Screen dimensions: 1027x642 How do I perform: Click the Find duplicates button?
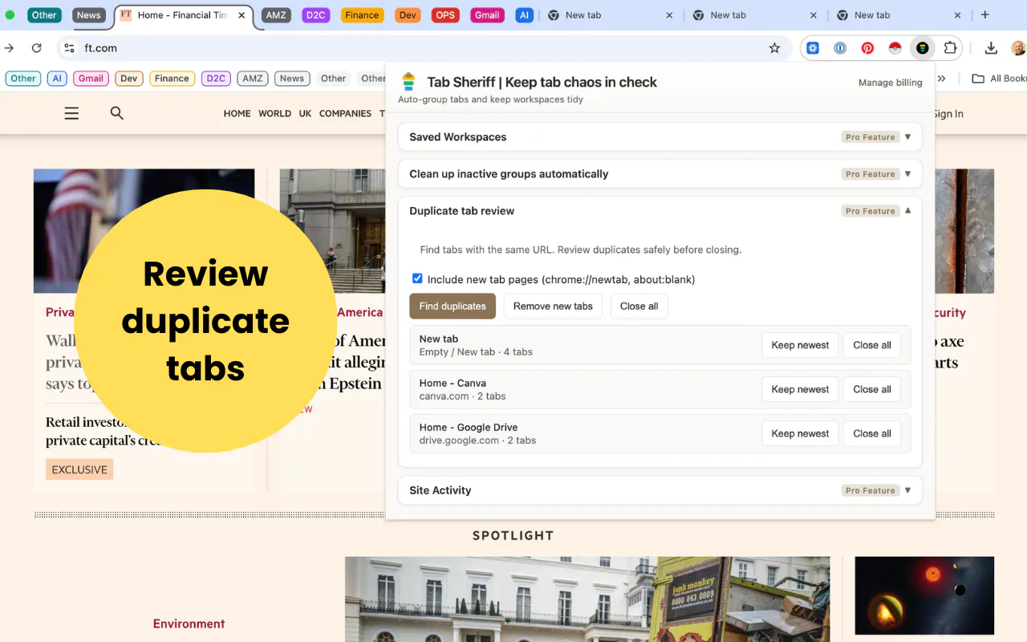pyautogui.click(x=453, y=306)
